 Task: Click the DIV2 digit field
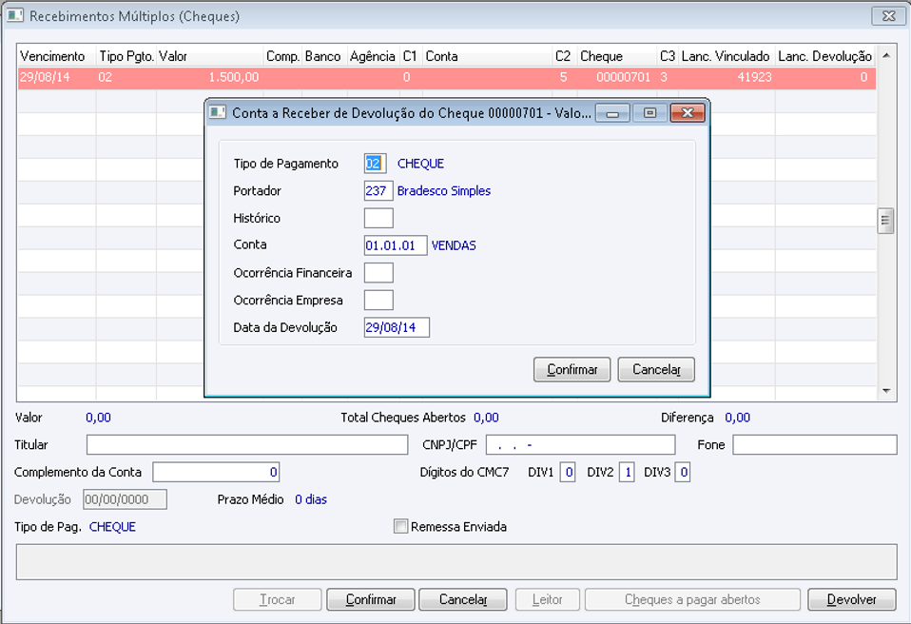click(627, 472)
